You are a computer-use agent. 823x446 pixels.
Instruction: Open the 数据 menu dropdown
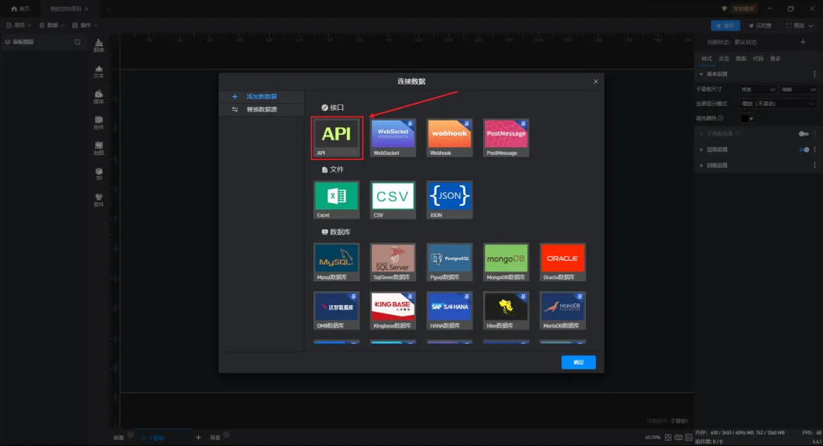point(52,25)
